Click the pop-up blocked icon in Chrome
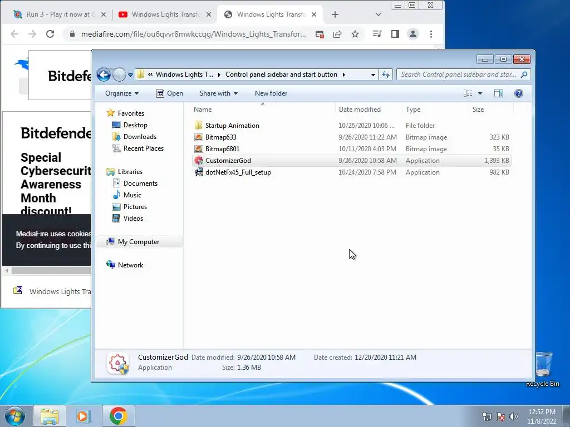The height and width of the screenshot is (427, 570). [x=320, y=34]
